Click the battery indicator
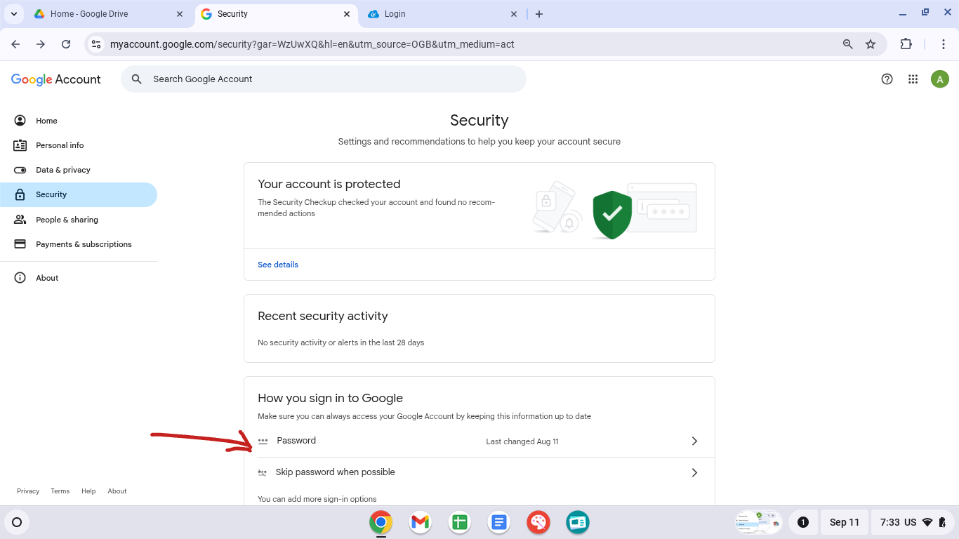Image resolution: width=959 pixels, height=539 pixels. click(943, 522)
